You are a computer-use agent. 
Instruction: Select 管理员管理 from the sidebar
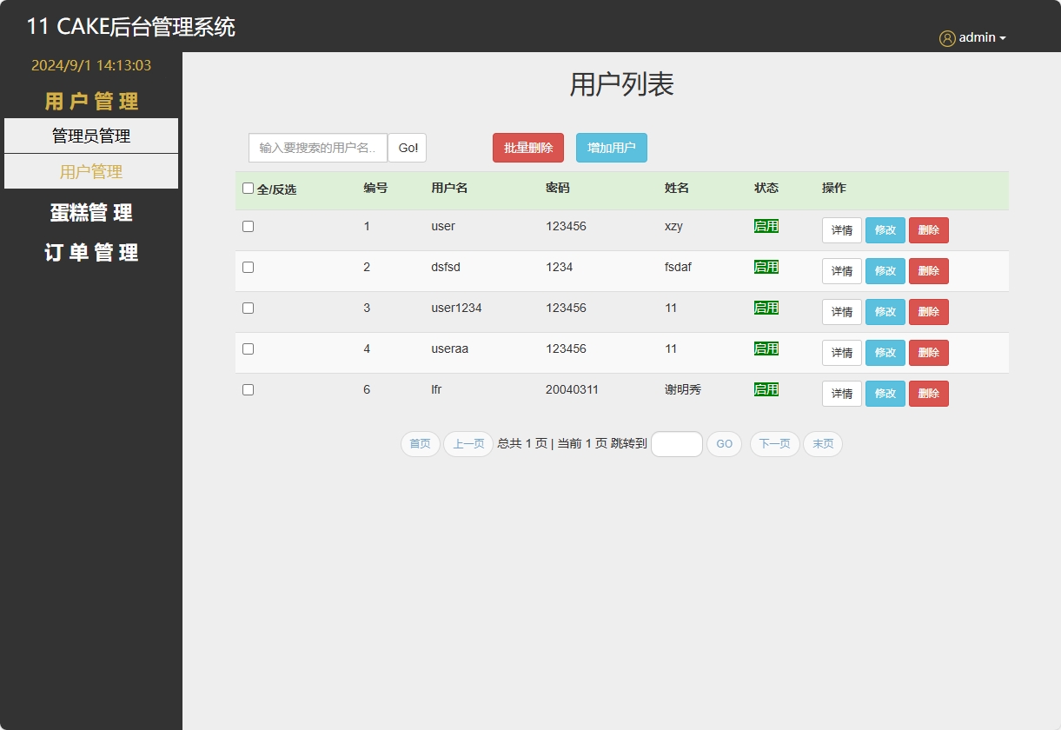pyautogui.click(x=91, y=136)
